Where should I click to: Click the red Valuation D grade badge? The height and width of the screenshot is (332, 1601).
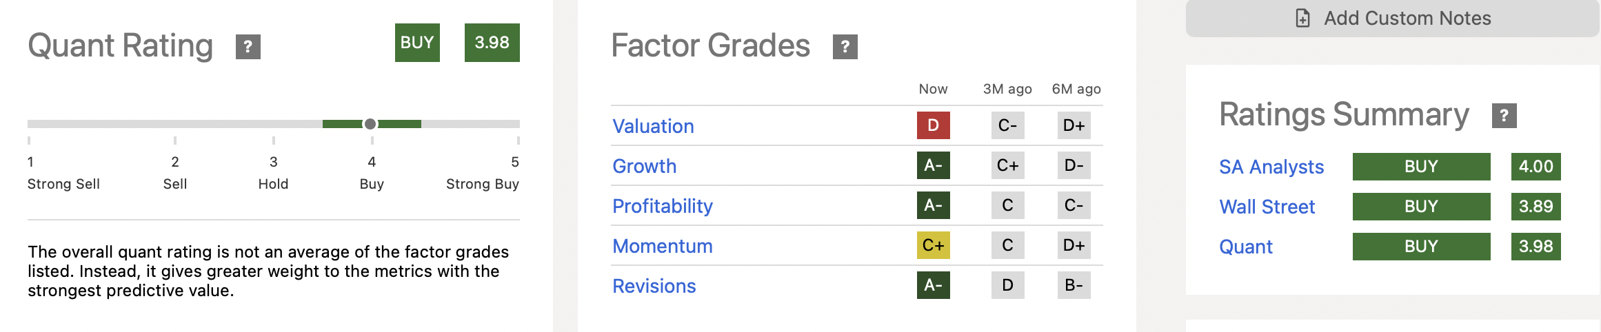click(x=933, y=125)
